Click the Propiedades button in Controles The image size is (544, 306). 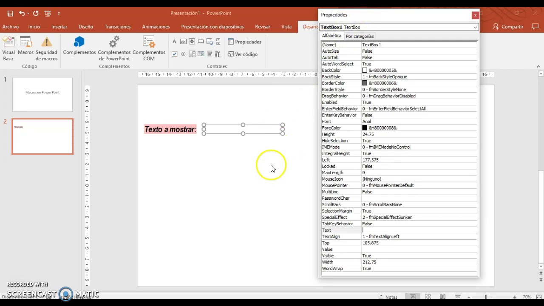tap(245, 42)
